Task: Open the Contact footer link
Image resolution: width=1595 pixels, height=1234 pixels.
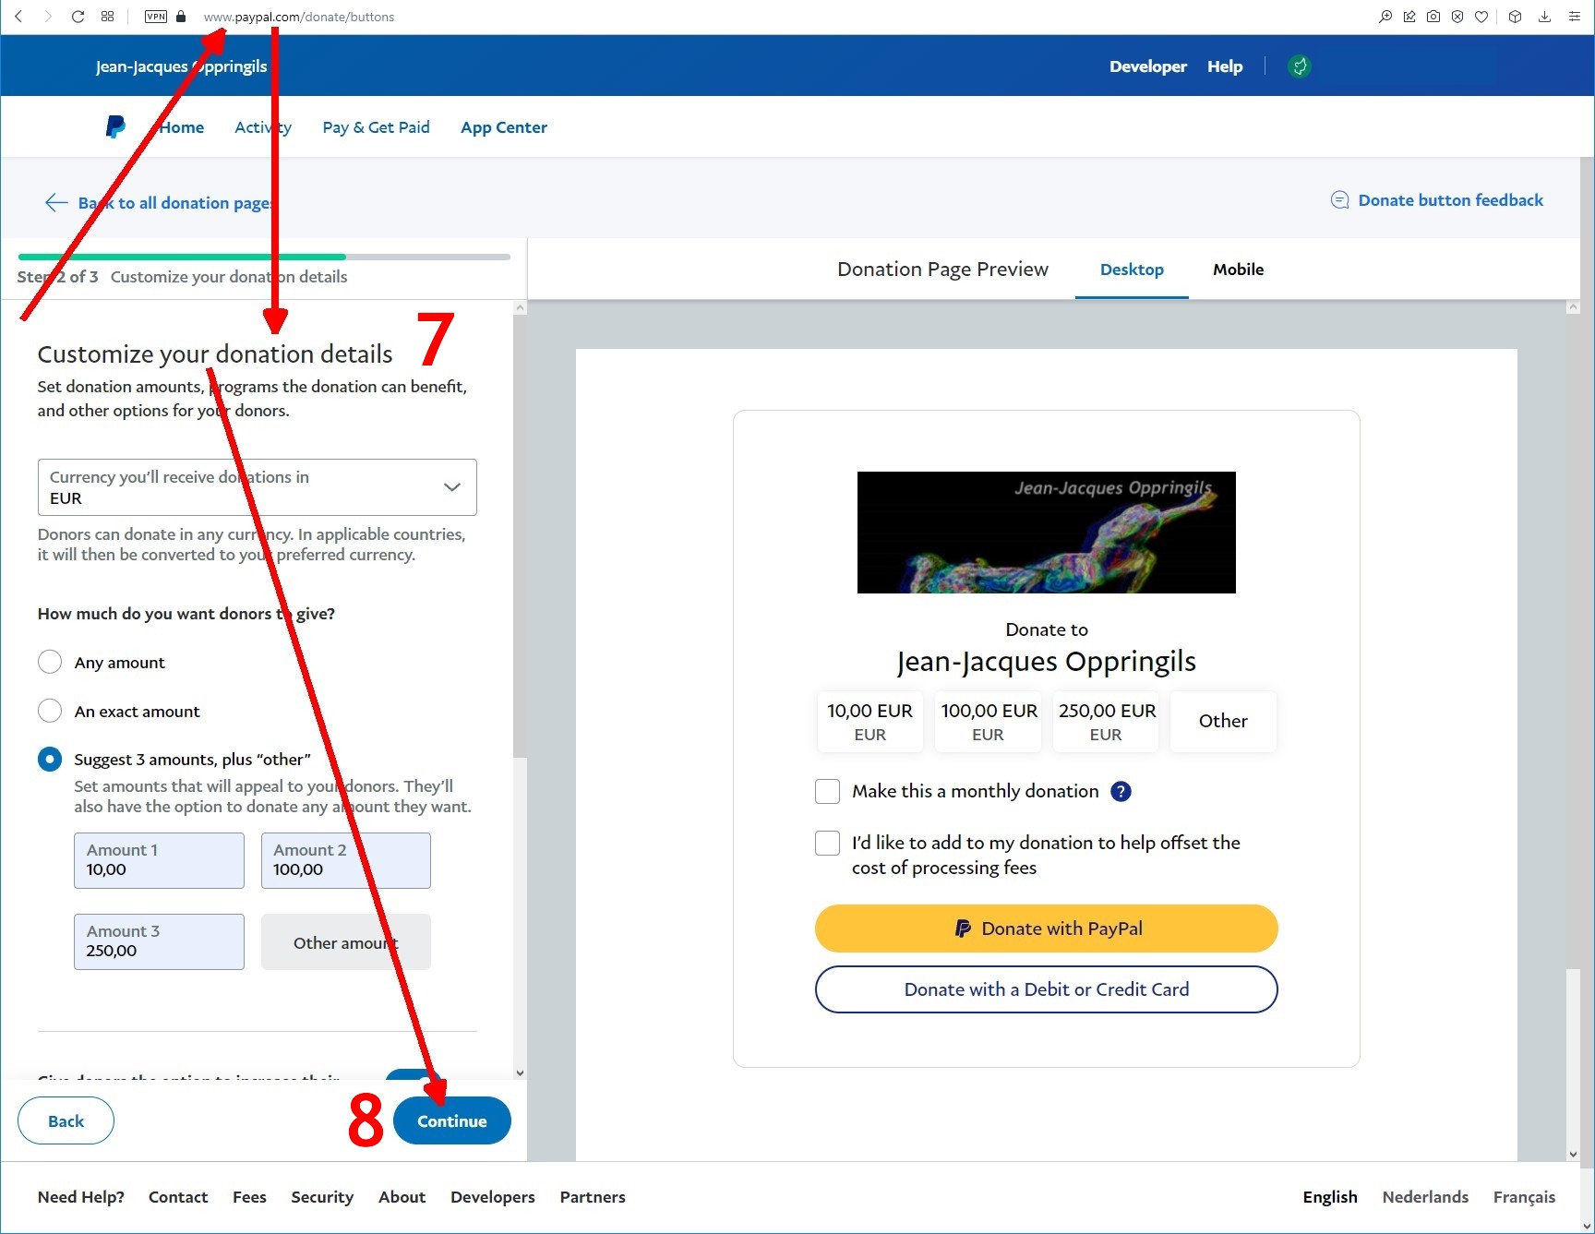Action: tap(178, 1197)
